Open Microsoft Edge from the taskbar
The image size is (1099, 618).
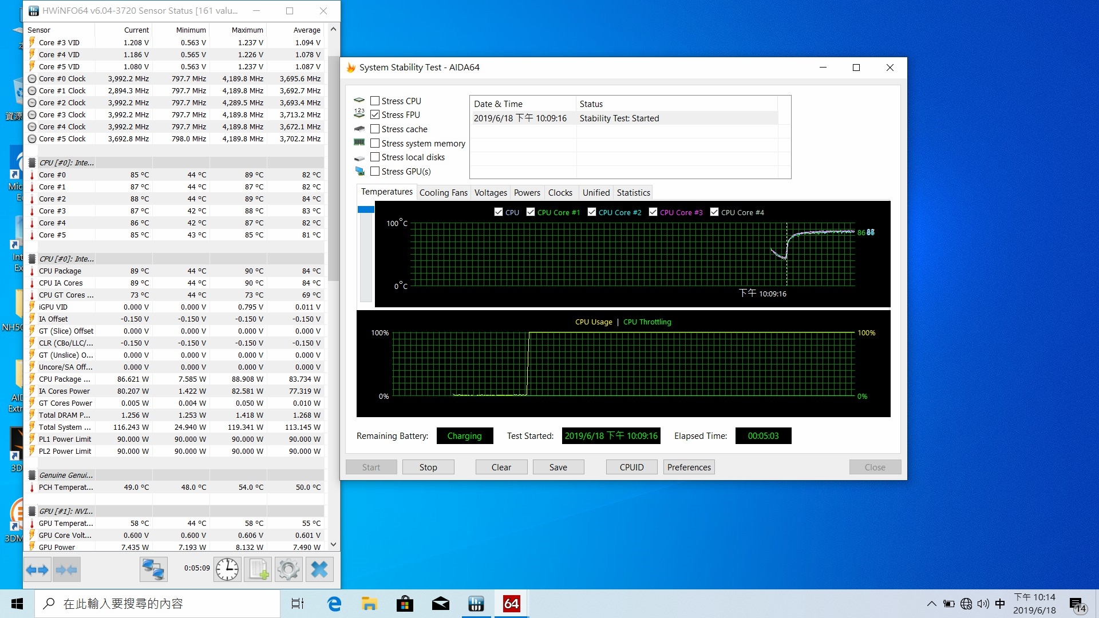coord(334,604)
